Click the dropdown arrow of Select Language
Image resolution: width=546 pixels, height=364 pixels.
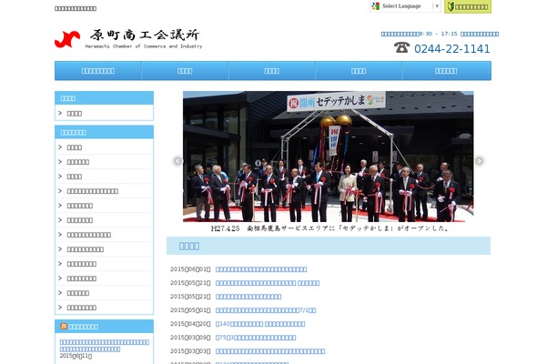click(x=437, y=6)
